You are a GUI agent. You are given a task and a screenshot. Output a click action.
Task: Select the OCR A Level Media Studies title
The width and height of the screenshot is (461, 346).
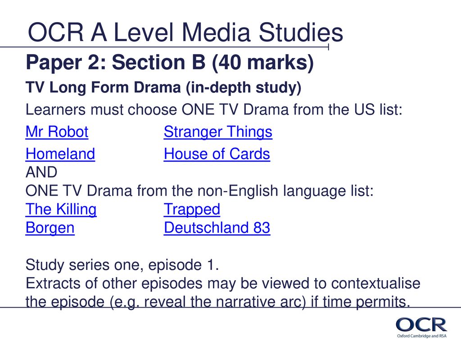tap(185, 32)
